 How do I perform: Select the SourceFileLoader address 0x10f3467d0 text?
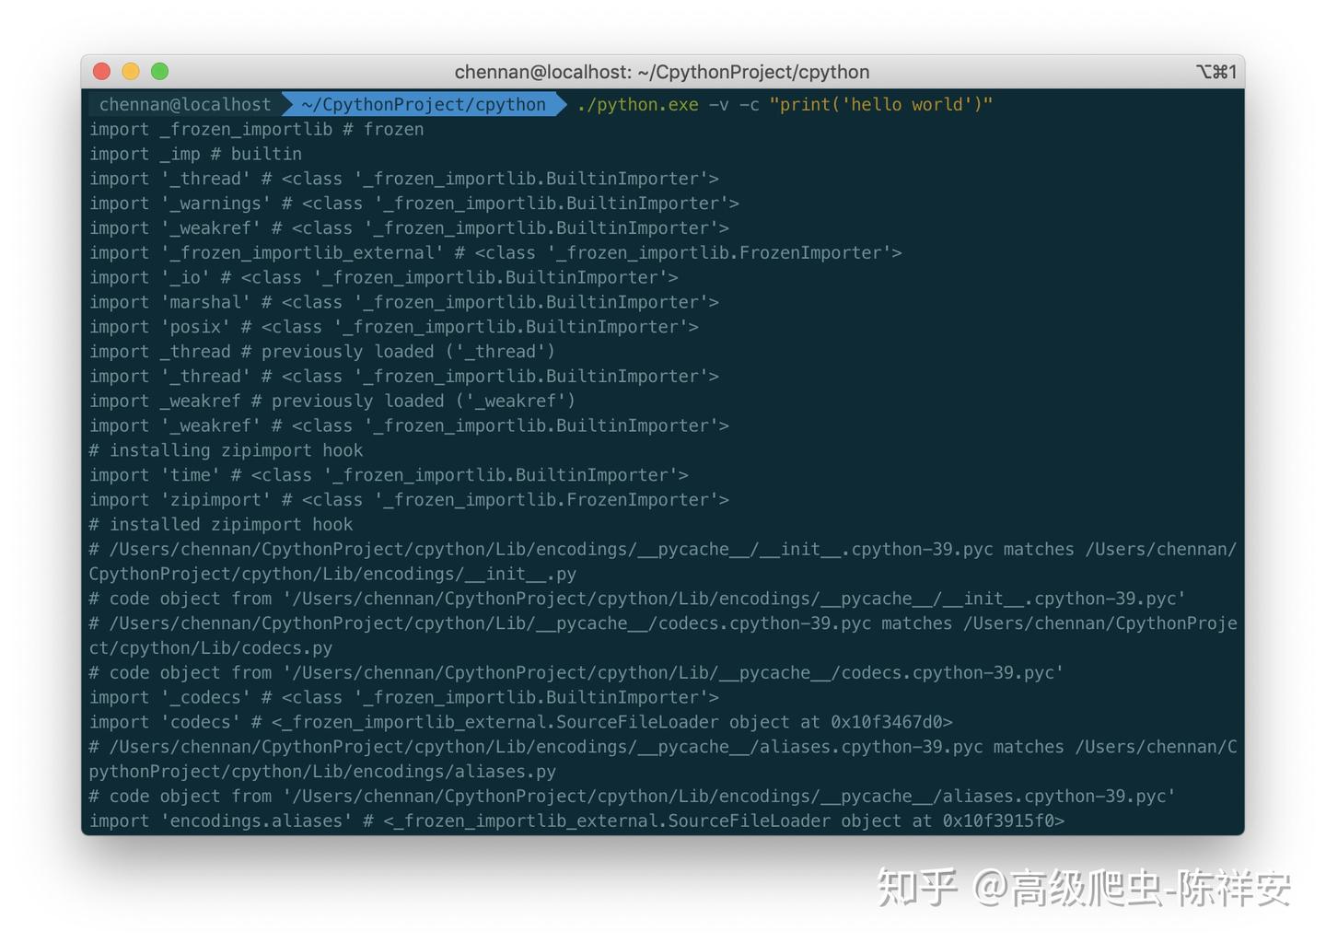point(889,722)
